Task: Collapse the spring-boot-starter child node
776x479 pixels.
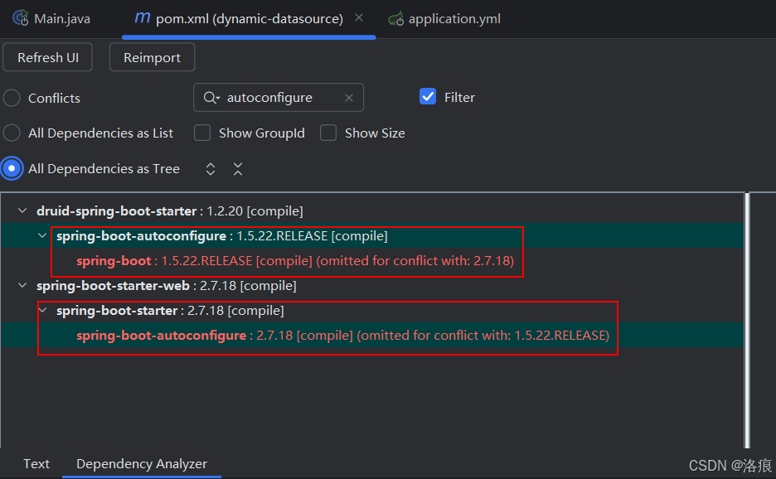Action: point(42,310)
